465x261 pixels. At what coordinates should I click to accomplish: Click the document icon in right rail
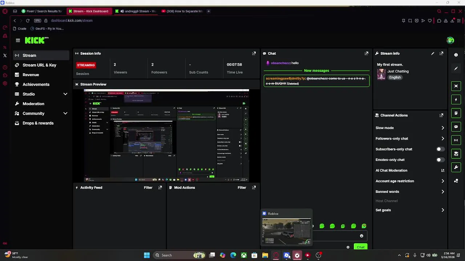[456, 113]
